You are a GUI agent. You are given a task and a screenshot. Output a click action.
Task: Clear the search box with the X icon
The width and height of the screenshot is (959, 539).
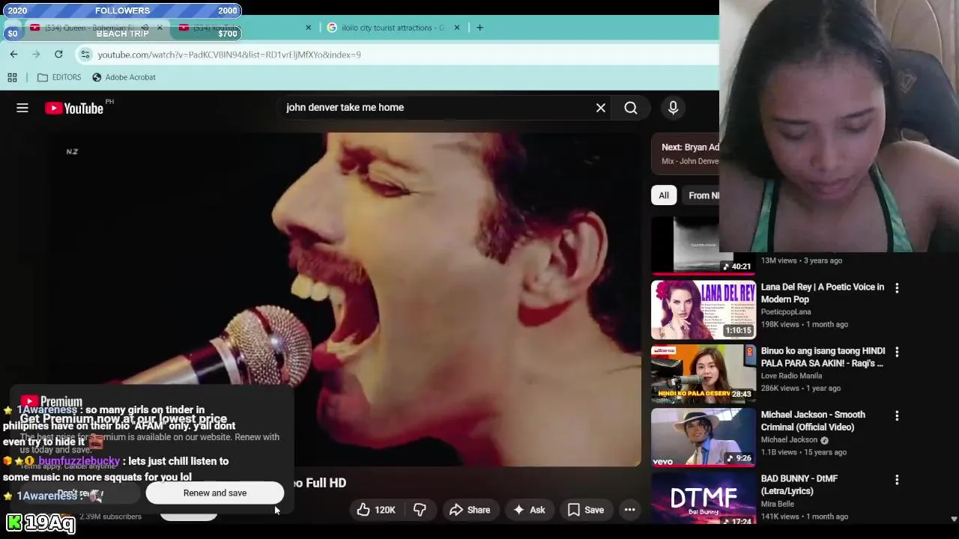[601, 108]
